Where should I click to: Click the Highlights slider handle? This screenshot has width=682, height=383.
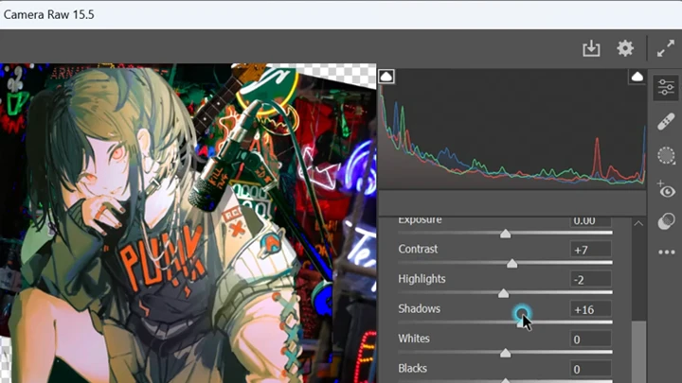click(503, 293)
